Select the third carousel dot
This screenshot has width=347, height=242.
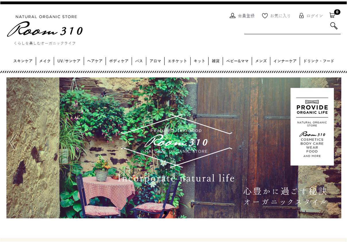click(179, 213)
